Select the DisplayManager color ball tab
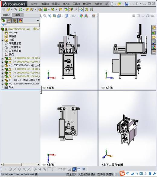The image size is (157, 177). tap(21, 21)
